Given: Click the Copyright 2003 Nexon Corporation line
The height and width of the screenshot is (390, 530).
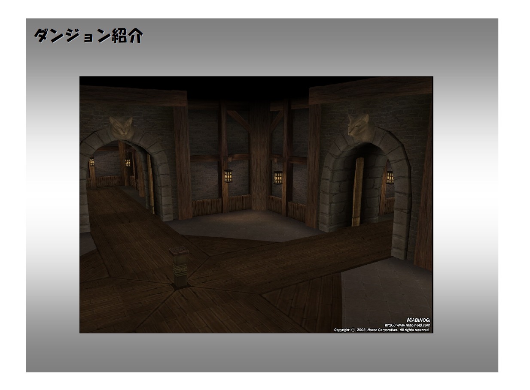Looking at the screenshot, I should [x=382, y=330].
